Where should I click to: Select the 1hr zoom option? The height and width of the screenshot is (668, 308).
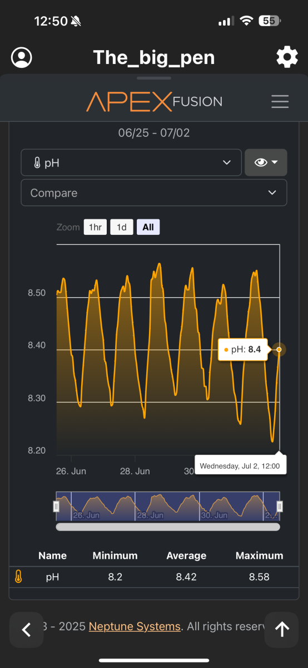(x=95, y=227)
